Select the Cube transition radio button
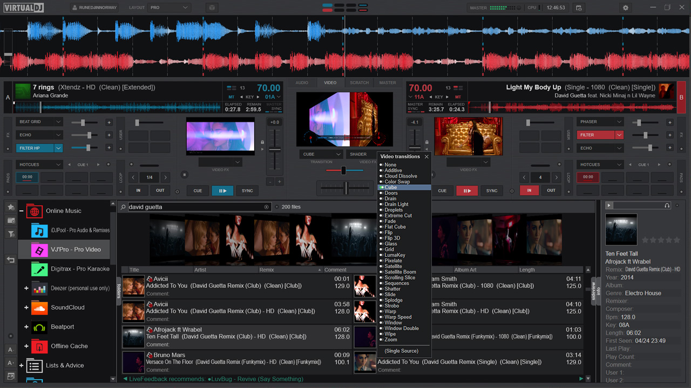 382,188
